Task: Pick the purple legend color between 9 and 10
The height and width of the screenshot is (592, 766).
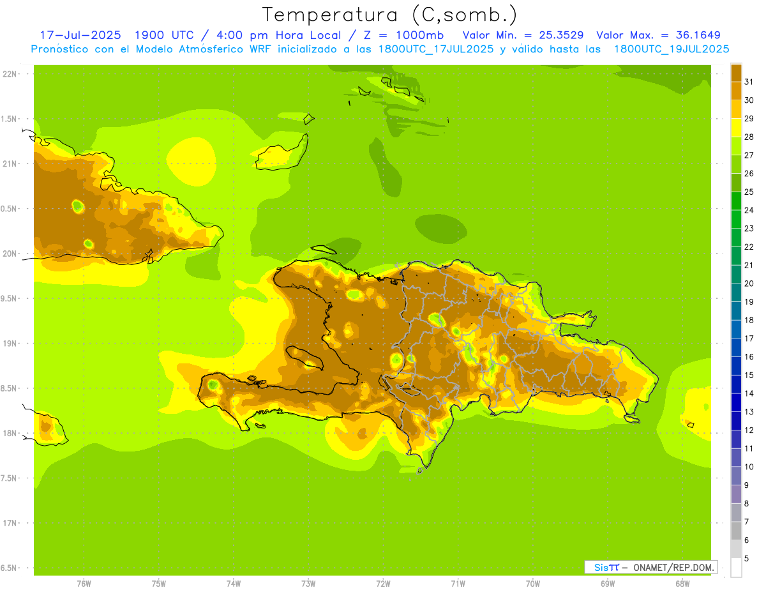Action: coord(736,476)
